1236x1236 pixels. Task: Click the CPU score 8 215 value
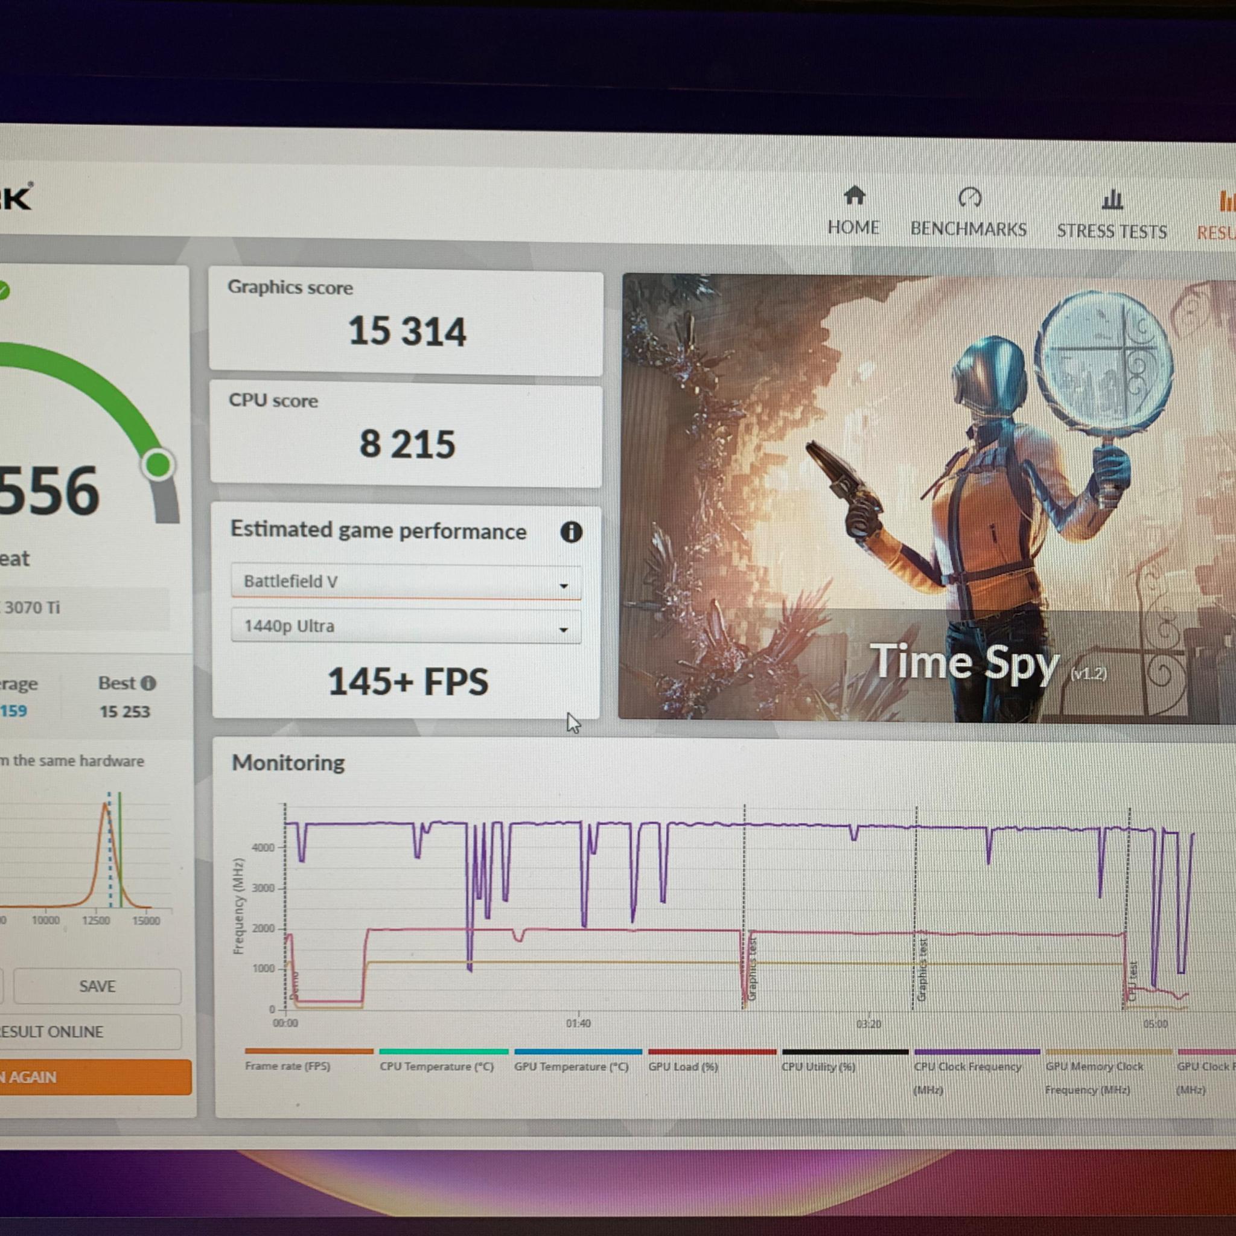tap(407, 444)
